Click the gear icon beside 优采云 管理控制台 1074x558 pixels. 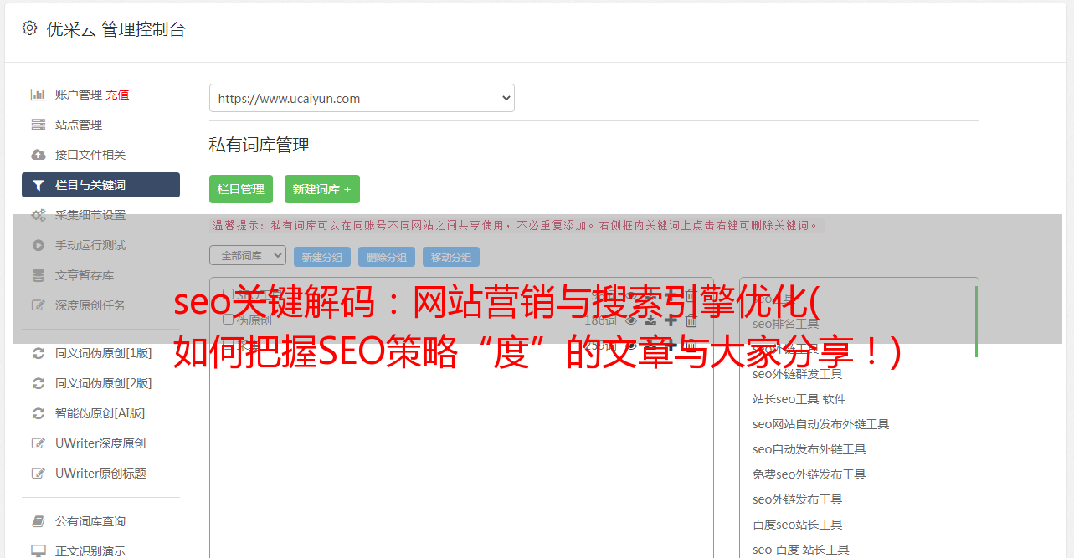pos(30,28)
